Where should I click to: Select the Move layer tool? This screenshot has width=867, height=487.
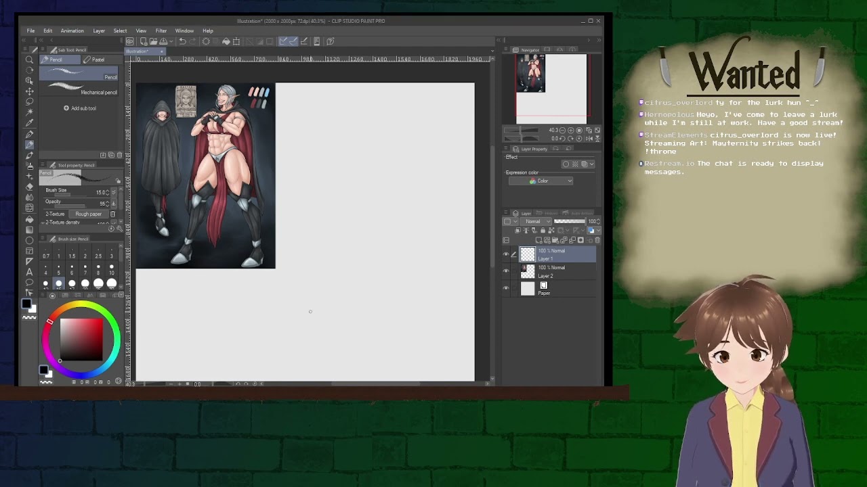(29, 91)
